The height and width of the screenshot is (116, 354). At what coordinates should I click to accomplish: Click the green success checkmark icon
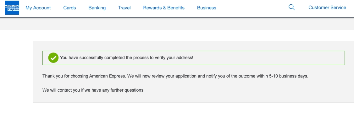(53, 58)
